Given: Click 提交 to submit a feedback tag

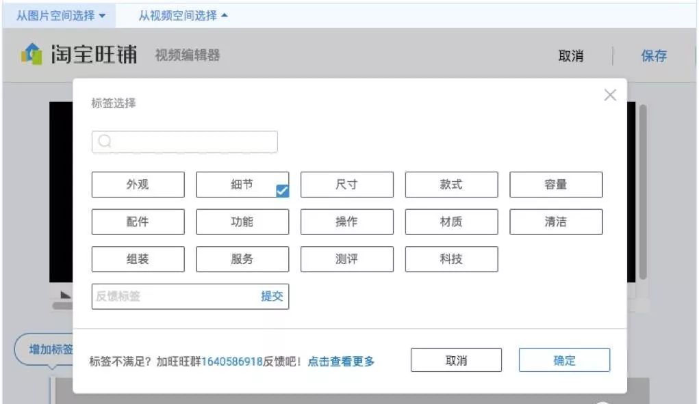Looking at the screenshot, I should click(272, 296).
